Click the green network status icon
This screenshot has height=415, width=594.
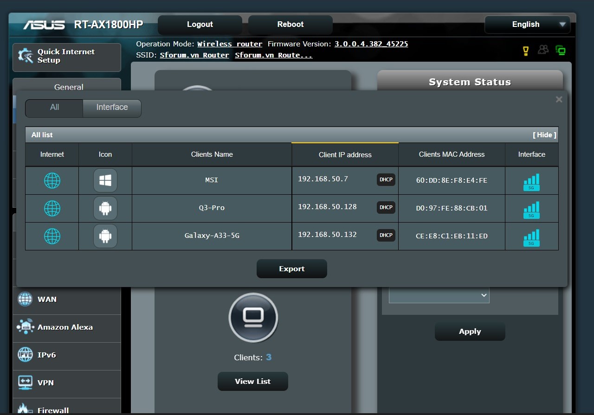click(x=561, y=51)
